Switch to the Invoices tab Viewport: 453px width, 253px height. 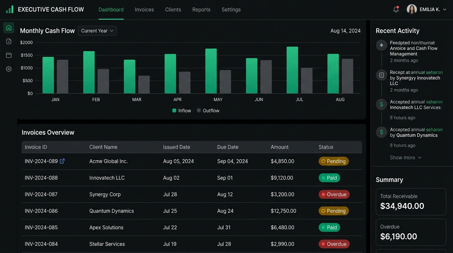coord(144,10)
